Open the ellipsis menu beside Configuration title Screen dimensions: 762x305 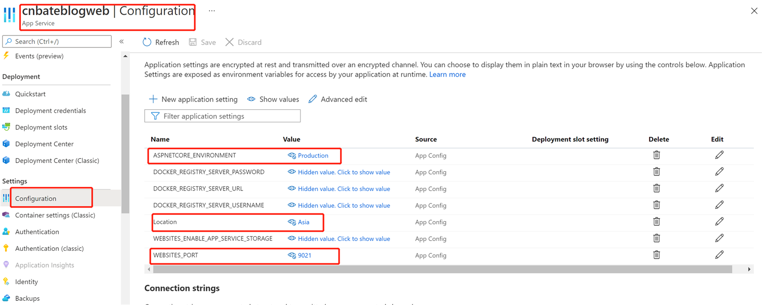212,10
